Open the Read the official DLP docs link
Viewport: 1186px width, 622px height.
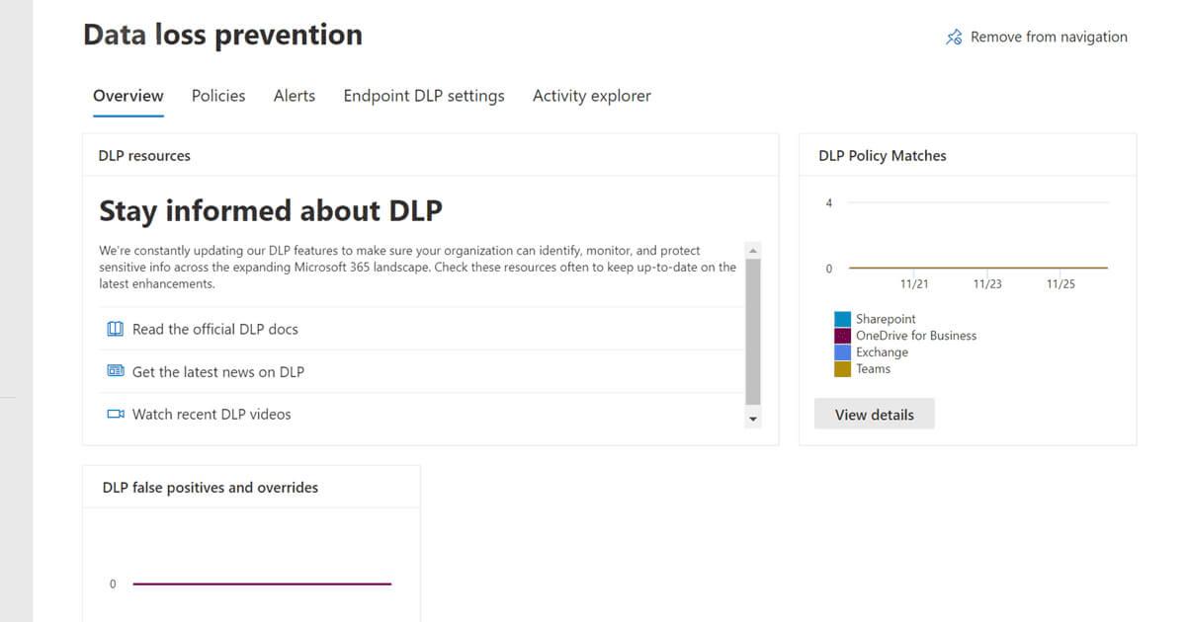pos(214,329)
